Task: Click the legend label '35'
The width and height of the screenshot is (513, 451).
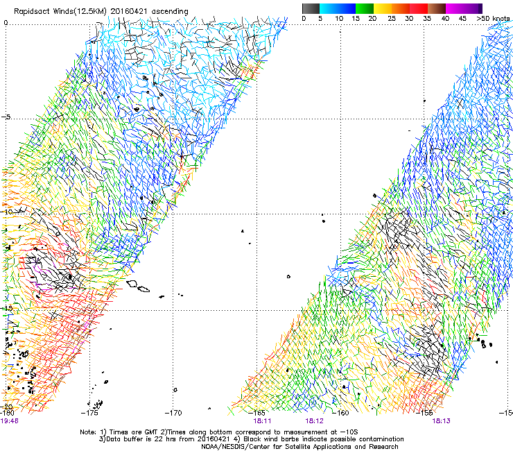Action: (x=427, y=19)
